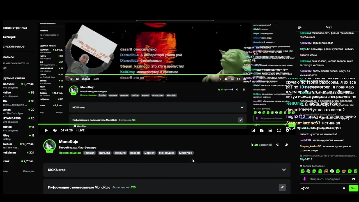Insert the seventh green emote
This screenshot has height=202, width=359.
pyautogui.click(x=338, y=171)
